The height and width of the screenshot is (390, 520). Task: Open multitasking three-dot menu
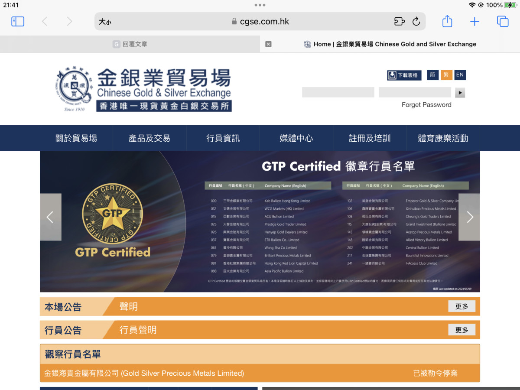click(260, 5)
